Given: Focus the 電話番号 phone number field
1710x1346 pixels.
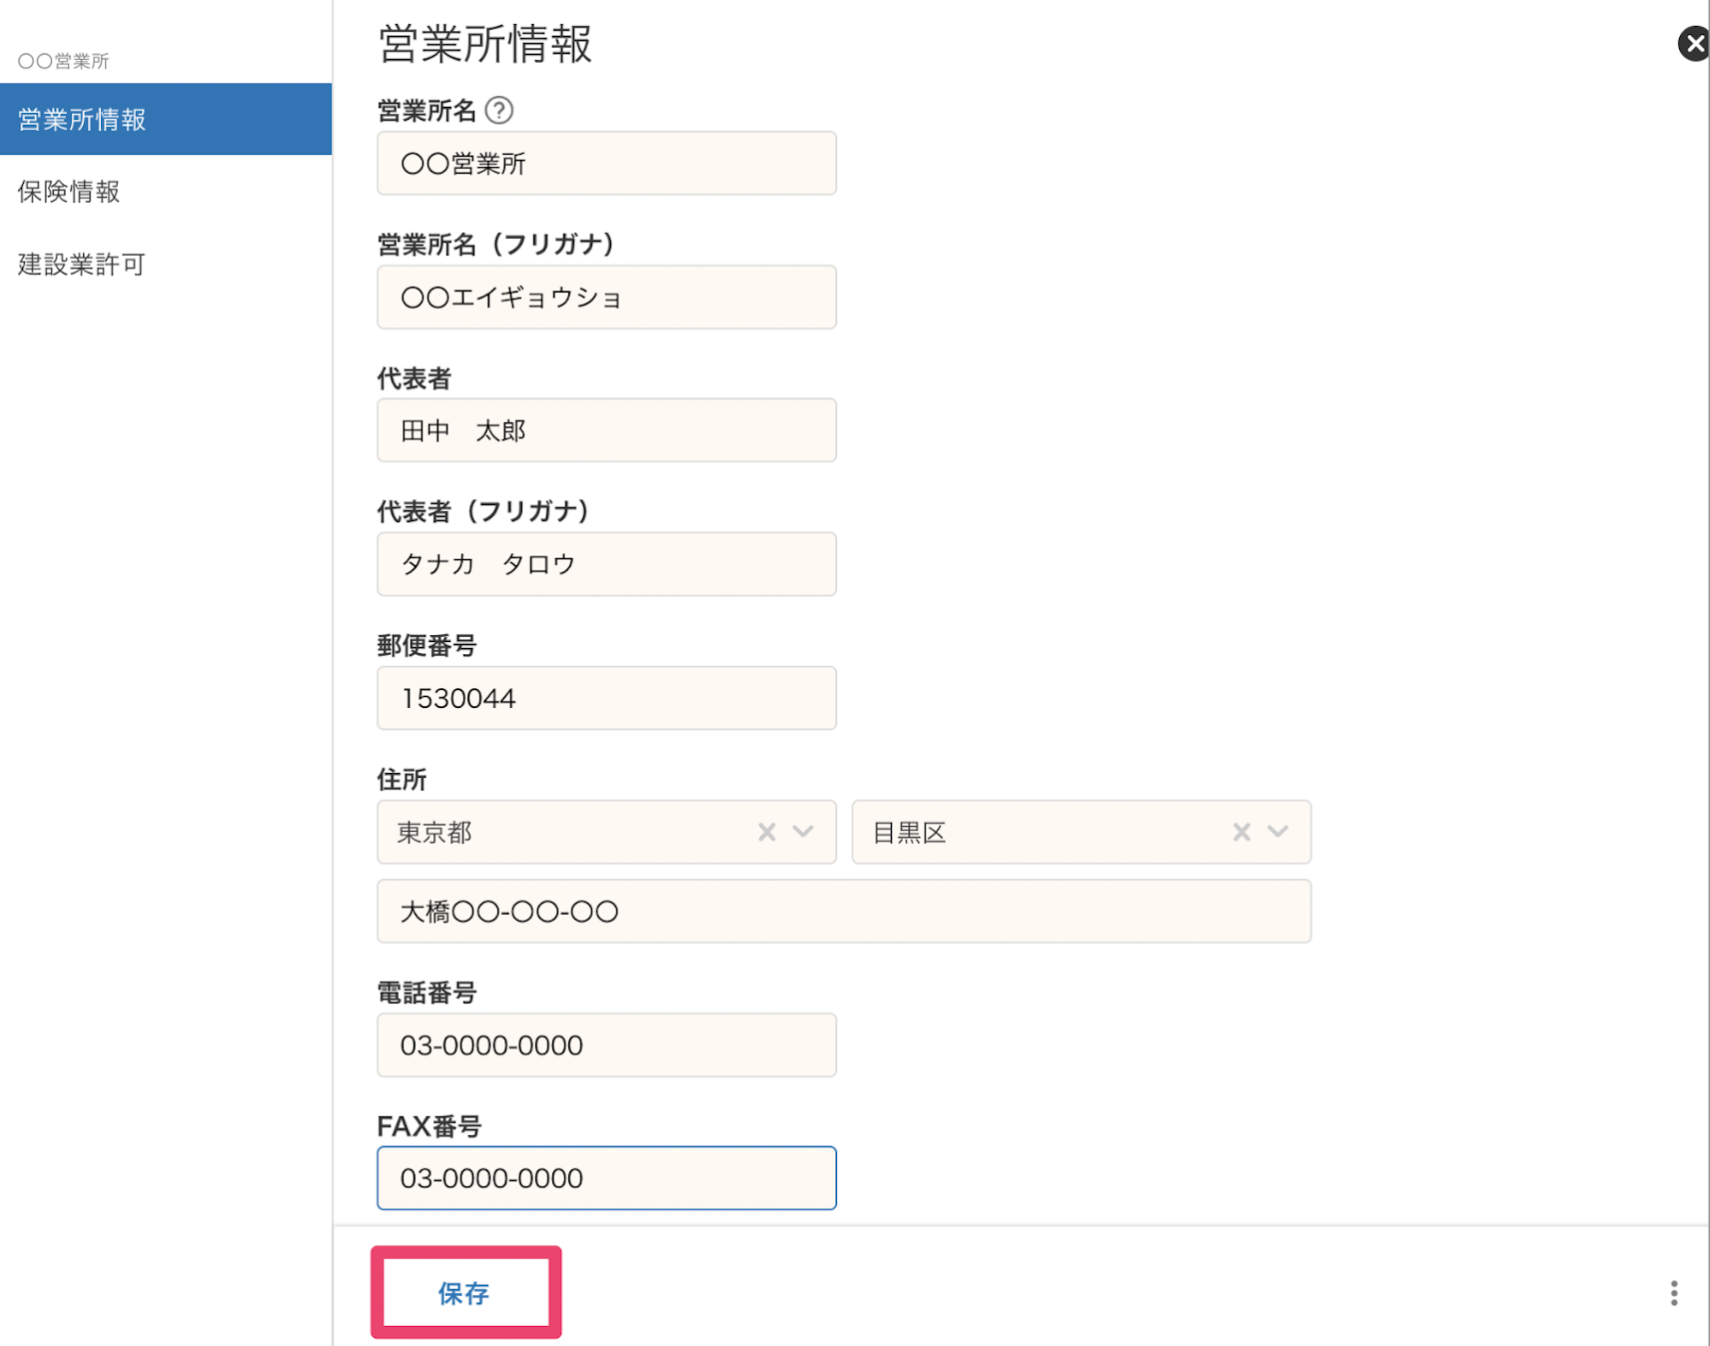Looking at the screenshot, I should [606, 1045].
